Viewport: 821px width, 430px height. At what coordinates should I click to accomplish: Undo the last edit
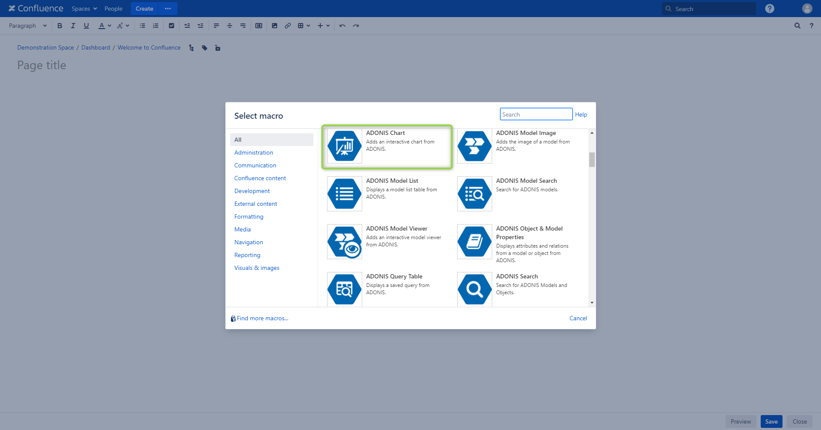coord(343,26)
